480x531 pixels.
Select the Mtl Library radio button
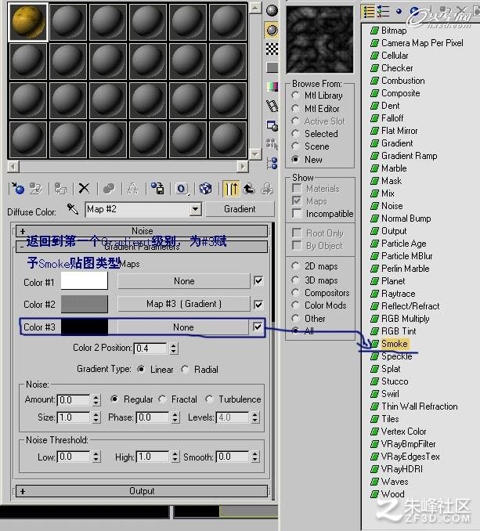pyautogui.click(x=295, y=96)
